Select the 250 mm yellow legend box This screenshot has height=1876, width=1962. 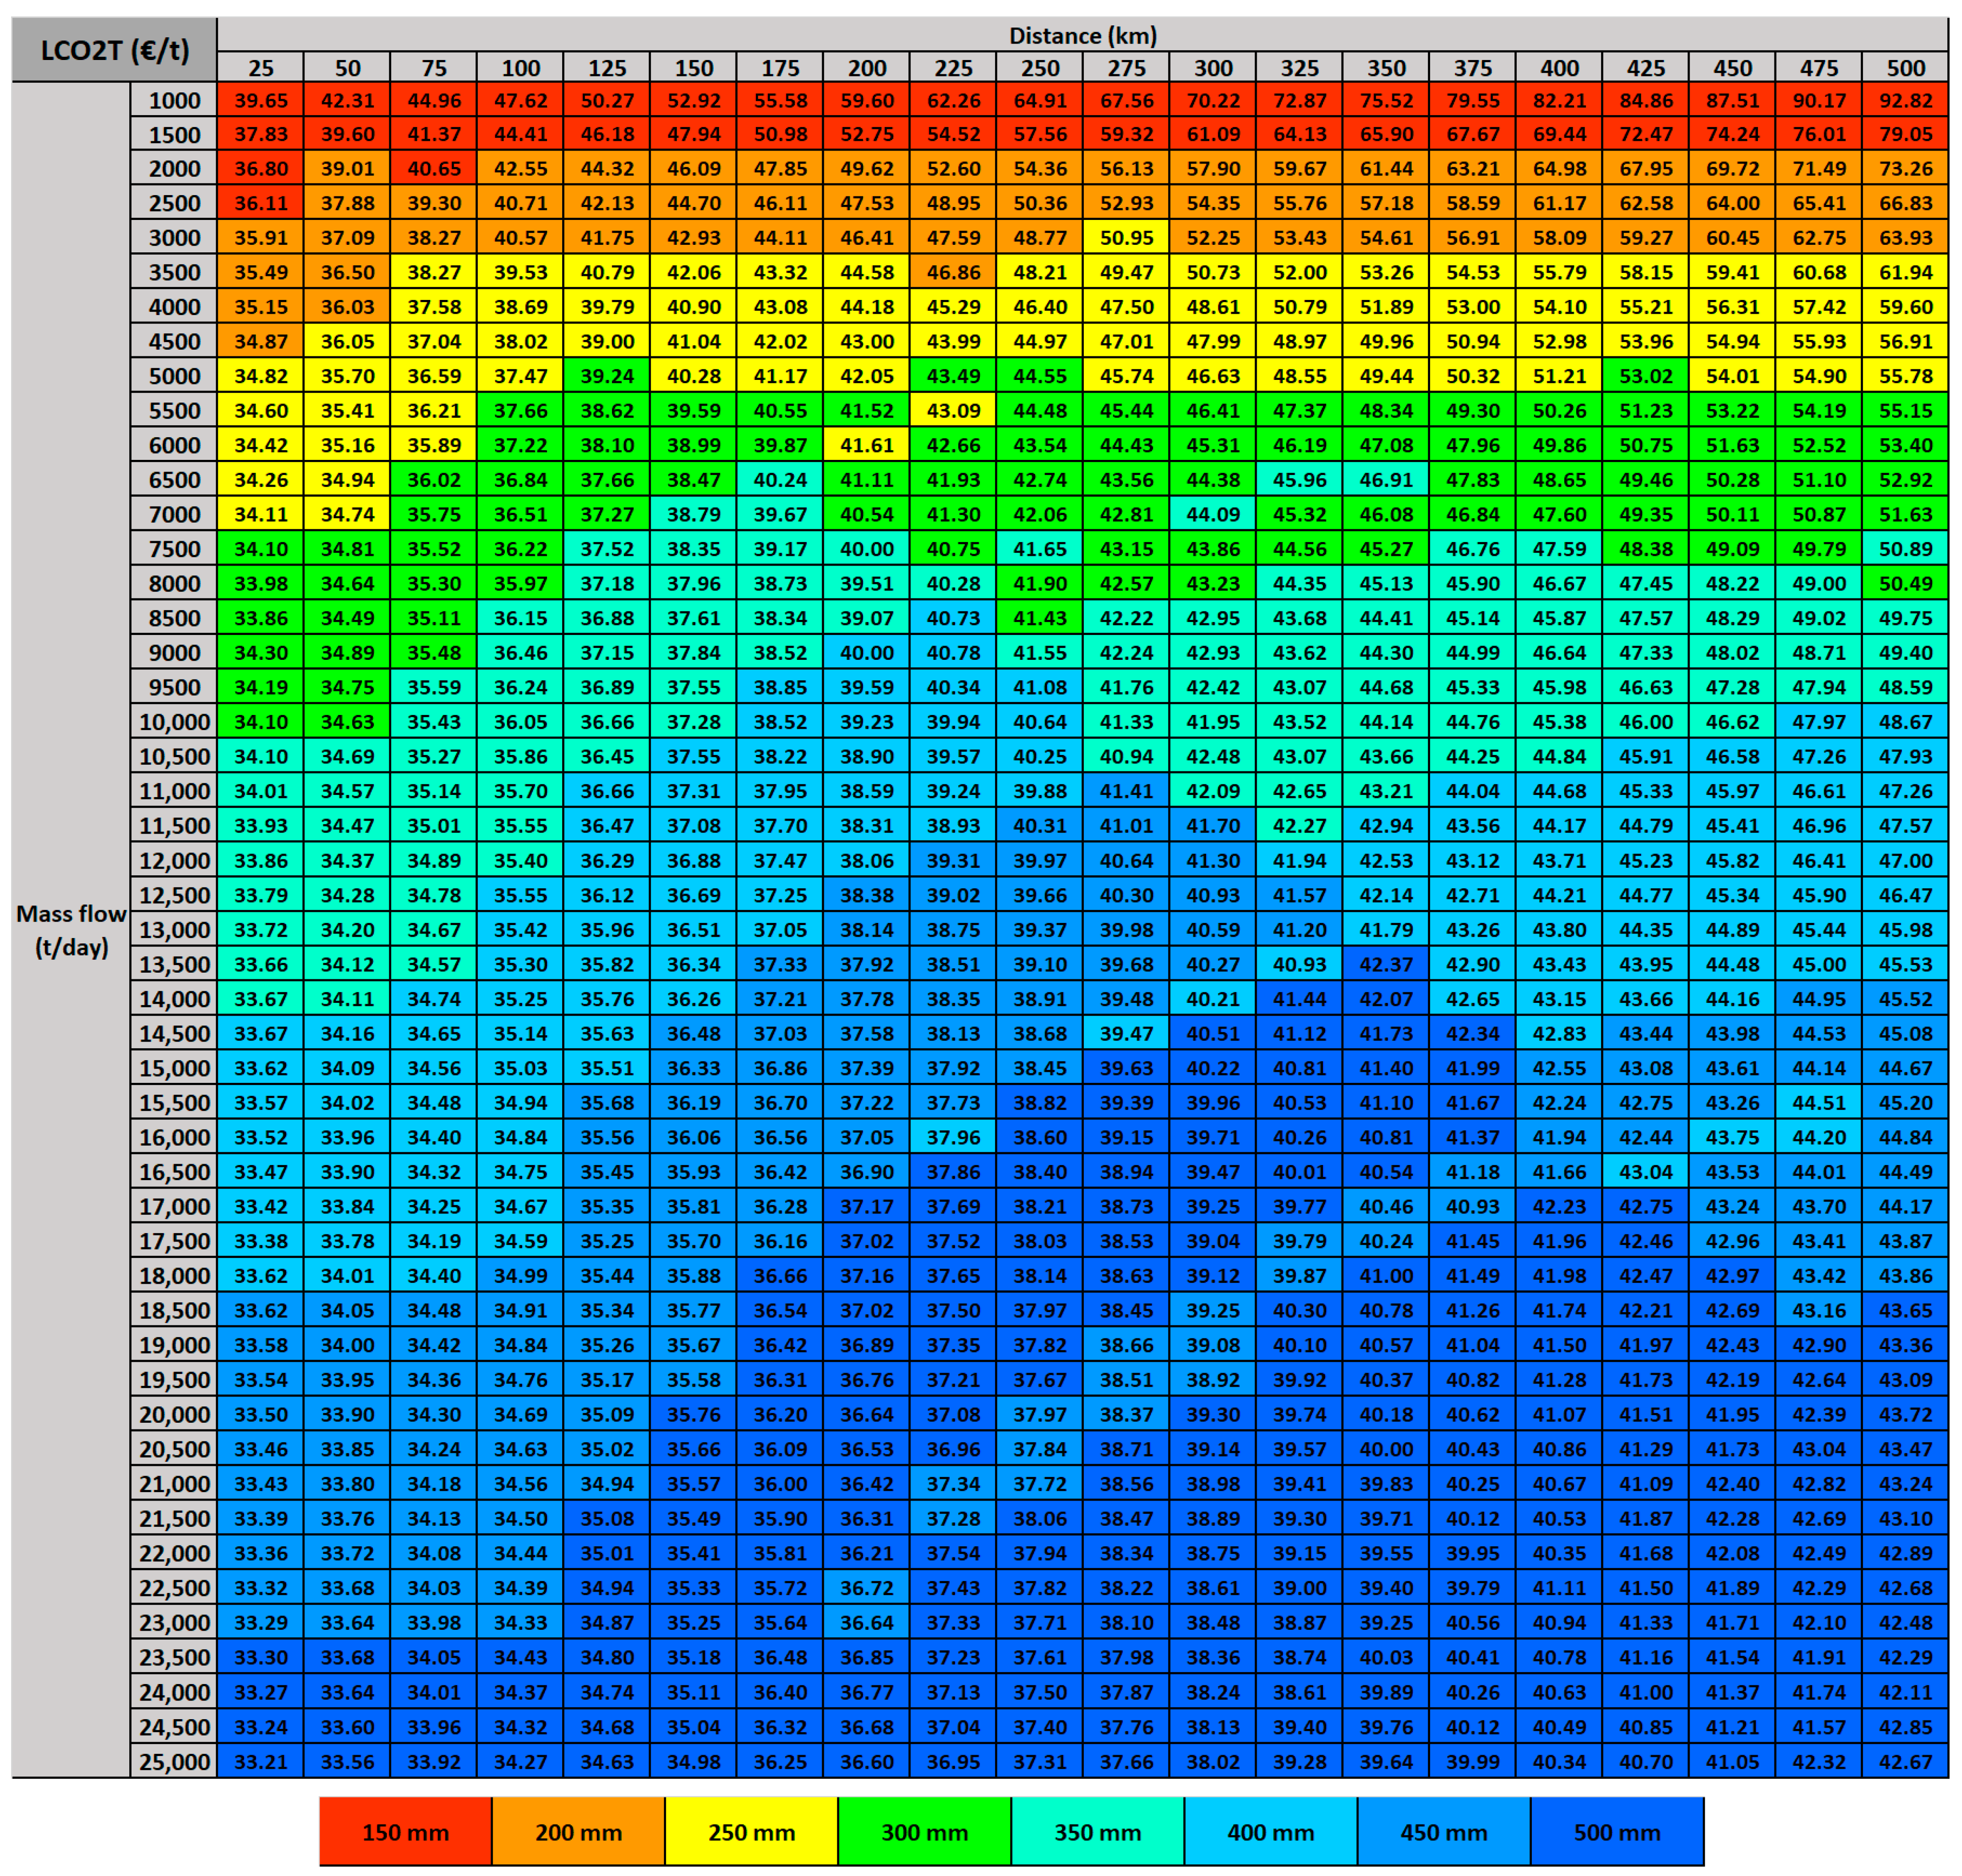751,1831
